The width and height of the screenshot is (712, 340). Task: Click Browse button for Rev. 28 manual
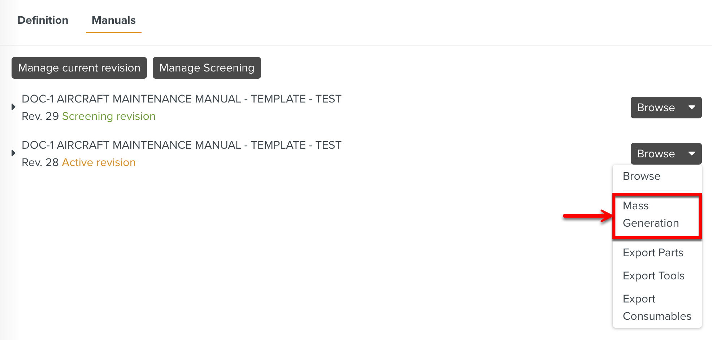656,154
